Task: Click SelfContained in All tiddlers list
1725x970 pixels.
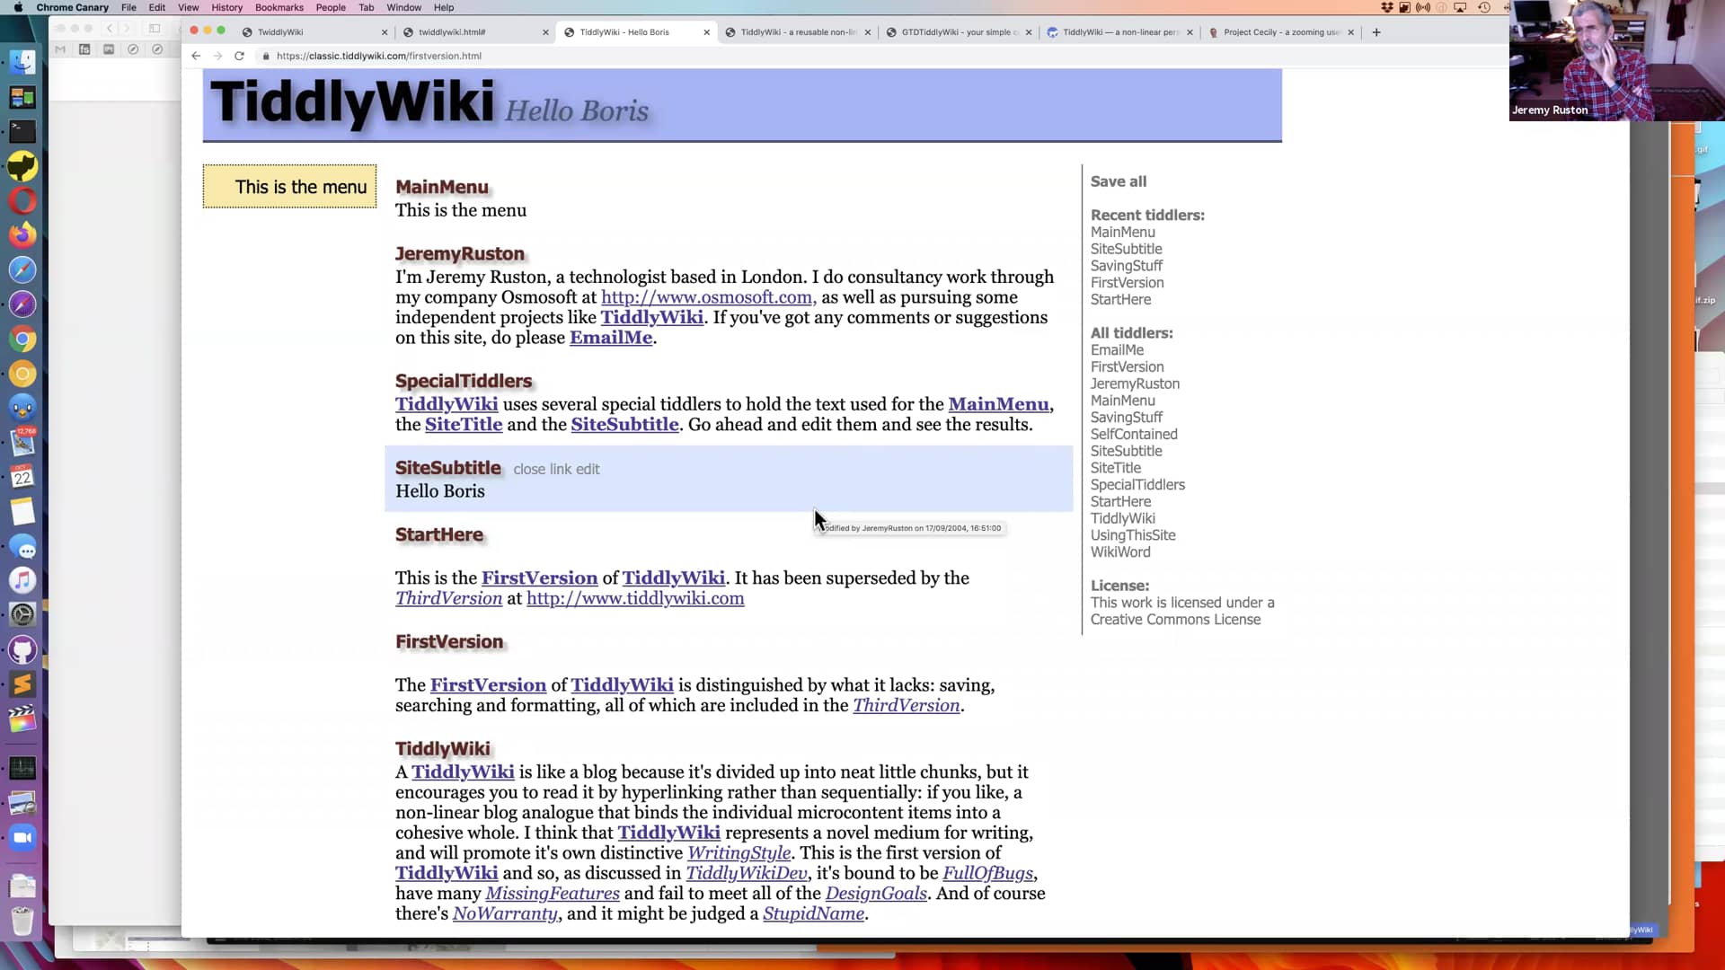Action: click(1134, 434)
